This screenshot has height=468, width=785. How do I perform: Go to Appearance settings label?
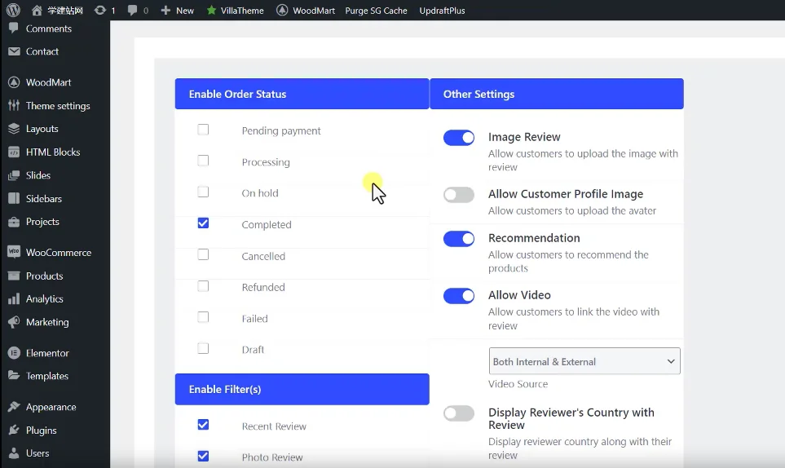pos(51,407)
